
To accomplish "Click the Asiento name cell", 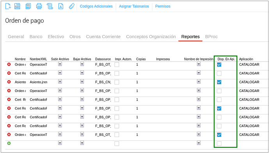I will coord(20,82).
